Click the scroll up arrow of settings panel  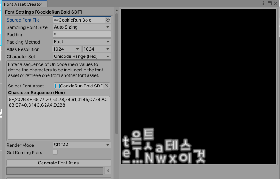pos(117,10)
